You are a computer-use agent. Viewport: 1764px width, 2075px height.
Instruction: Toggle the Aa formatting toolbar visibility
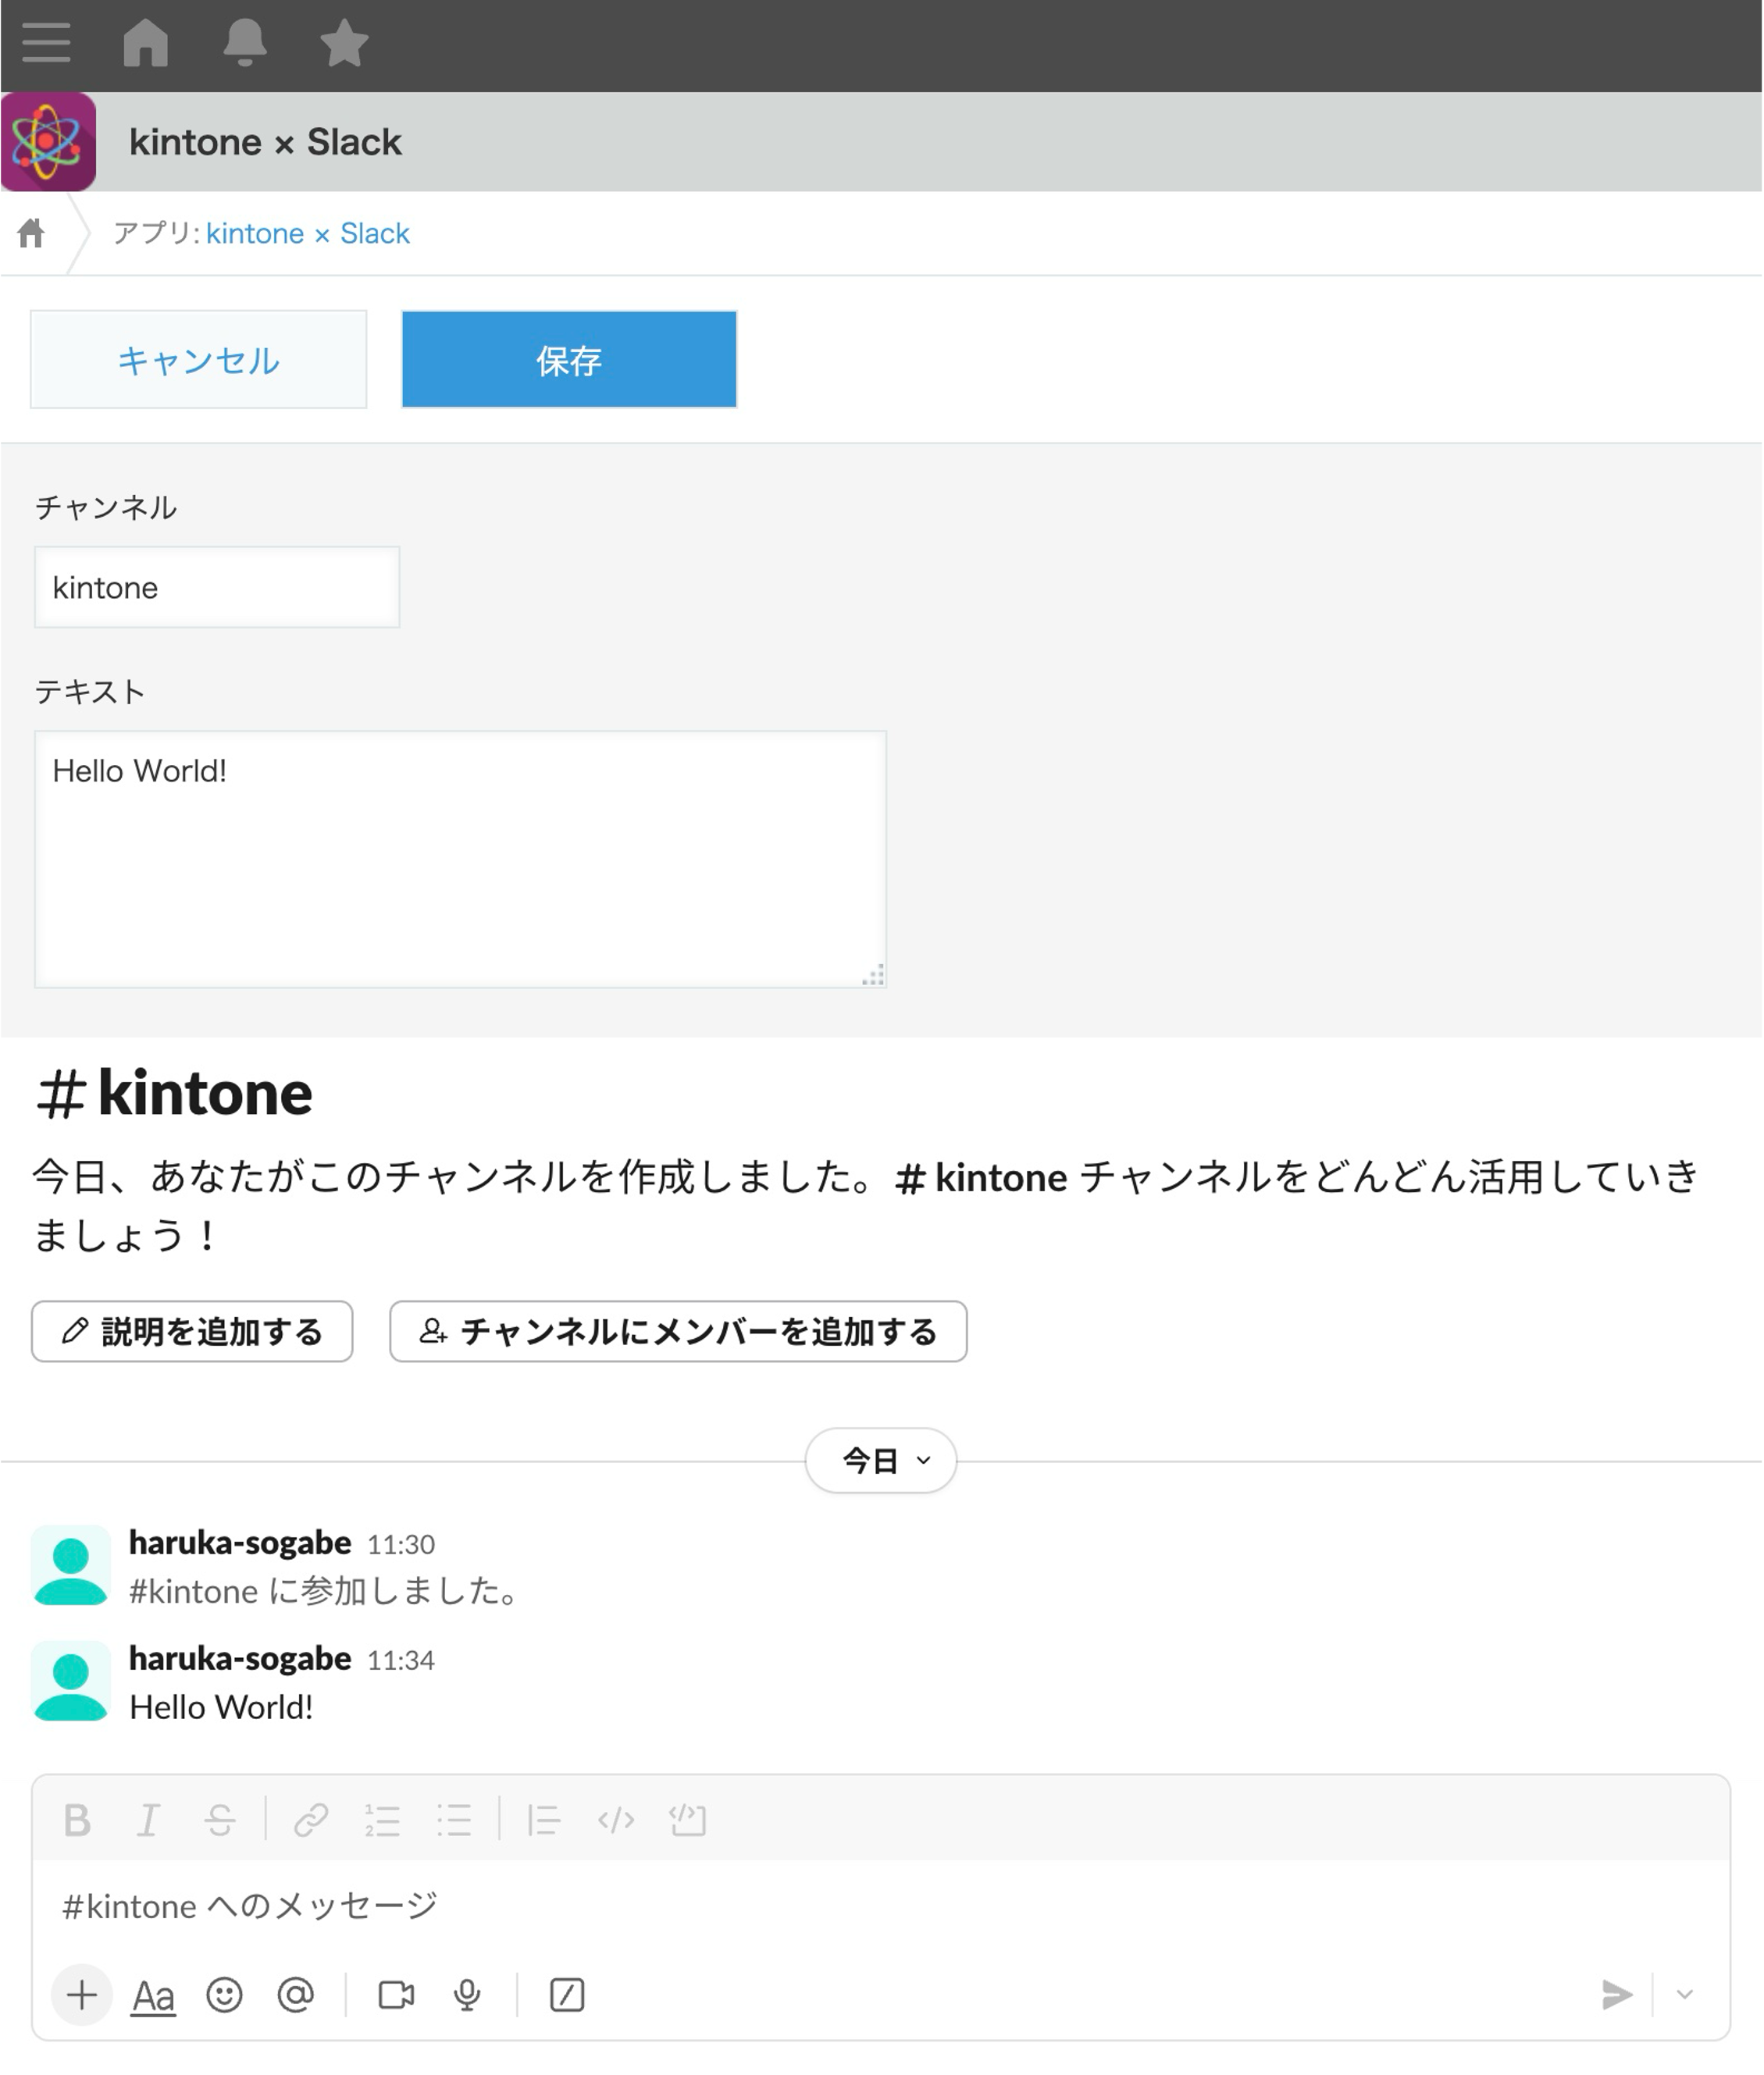pyautogui.click(x=153, y=1995)
